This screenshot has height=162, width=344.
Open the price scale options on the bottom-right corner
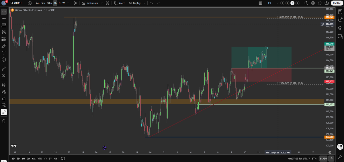[330, 153]
